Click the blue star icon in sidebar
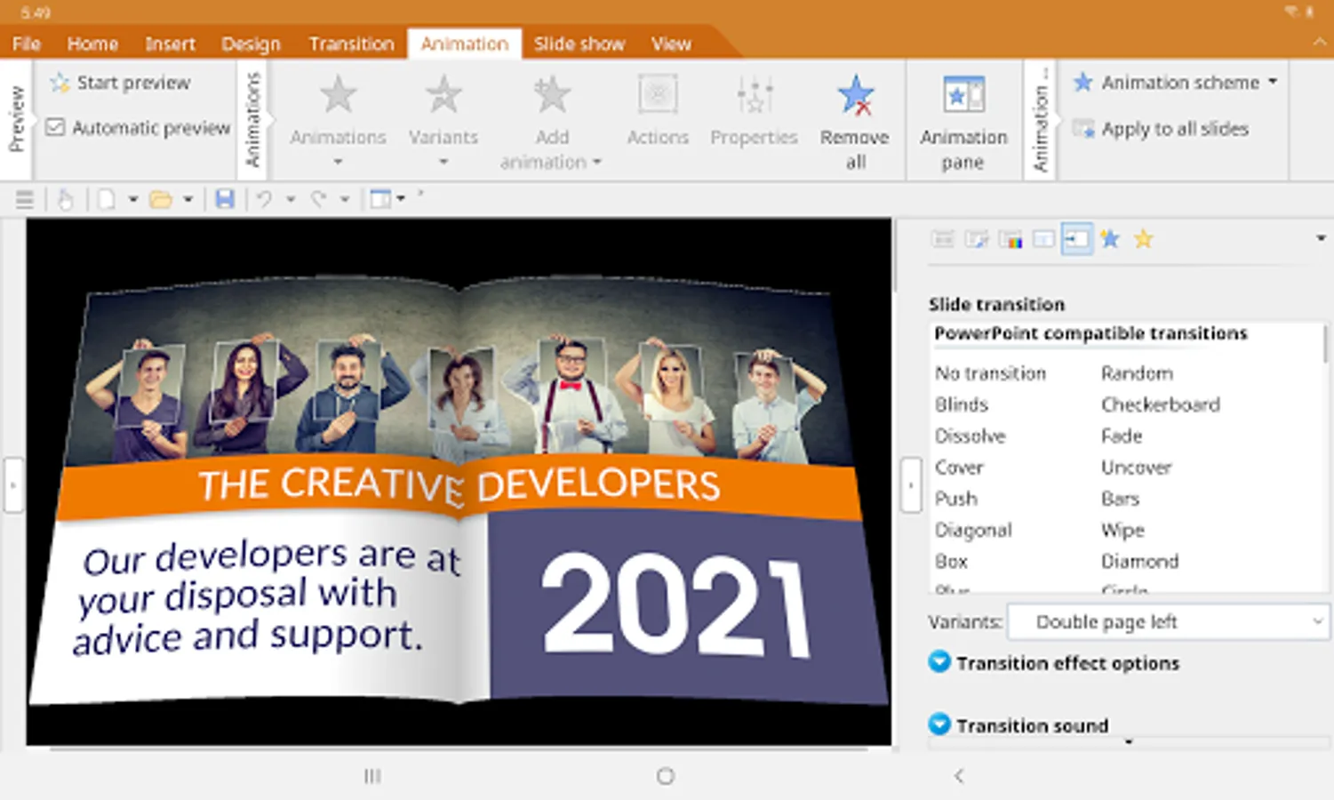1334x800 pixels. [x=1110, y=239]
